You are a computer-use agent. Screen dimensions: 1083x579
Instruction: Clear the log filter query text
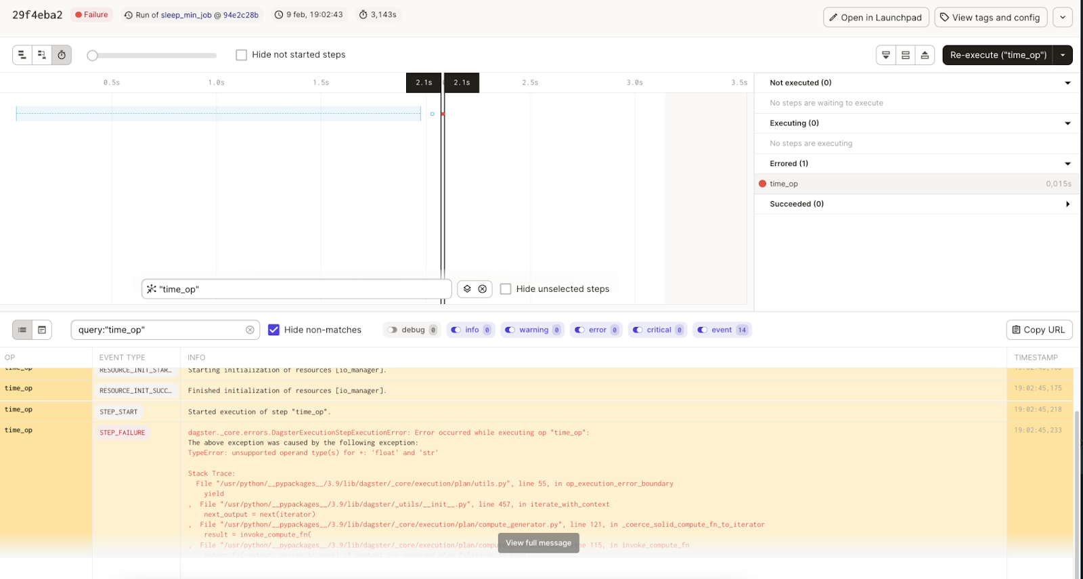[250, 330]
